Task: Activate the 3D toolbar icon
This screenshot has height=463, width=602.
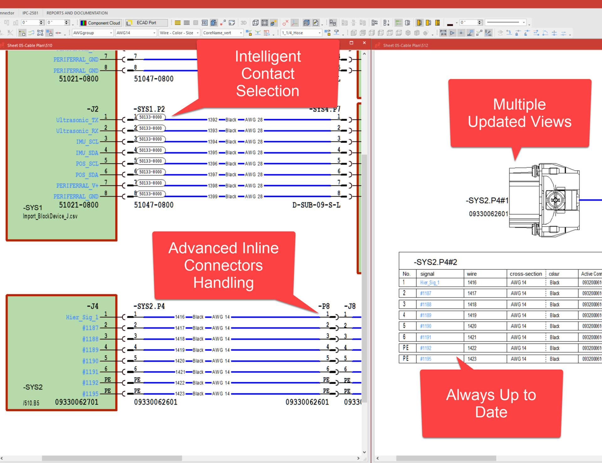Action: [x=244, y=23]
